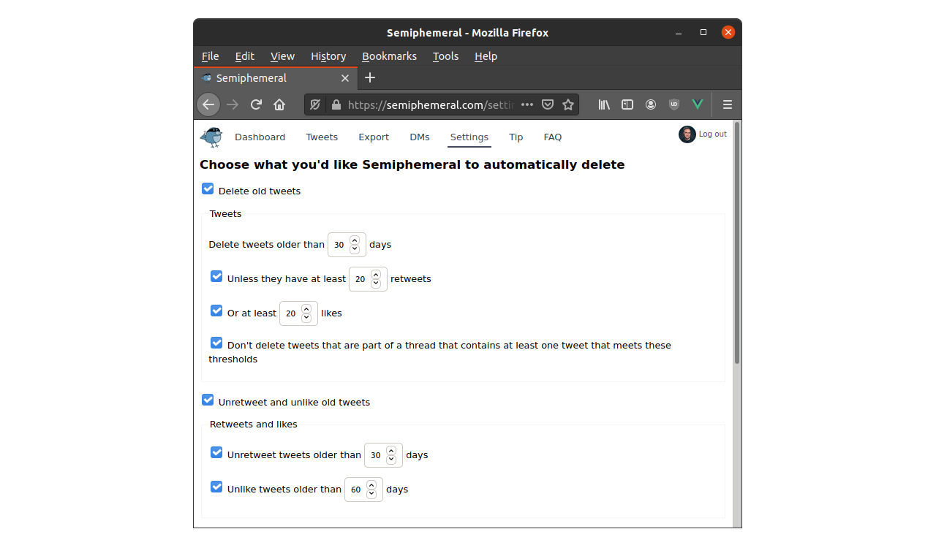Image resolution: width=936 pixels, height=548 pixels.
Task: Click the user avatar picture
Action: [x=687, y=134]
